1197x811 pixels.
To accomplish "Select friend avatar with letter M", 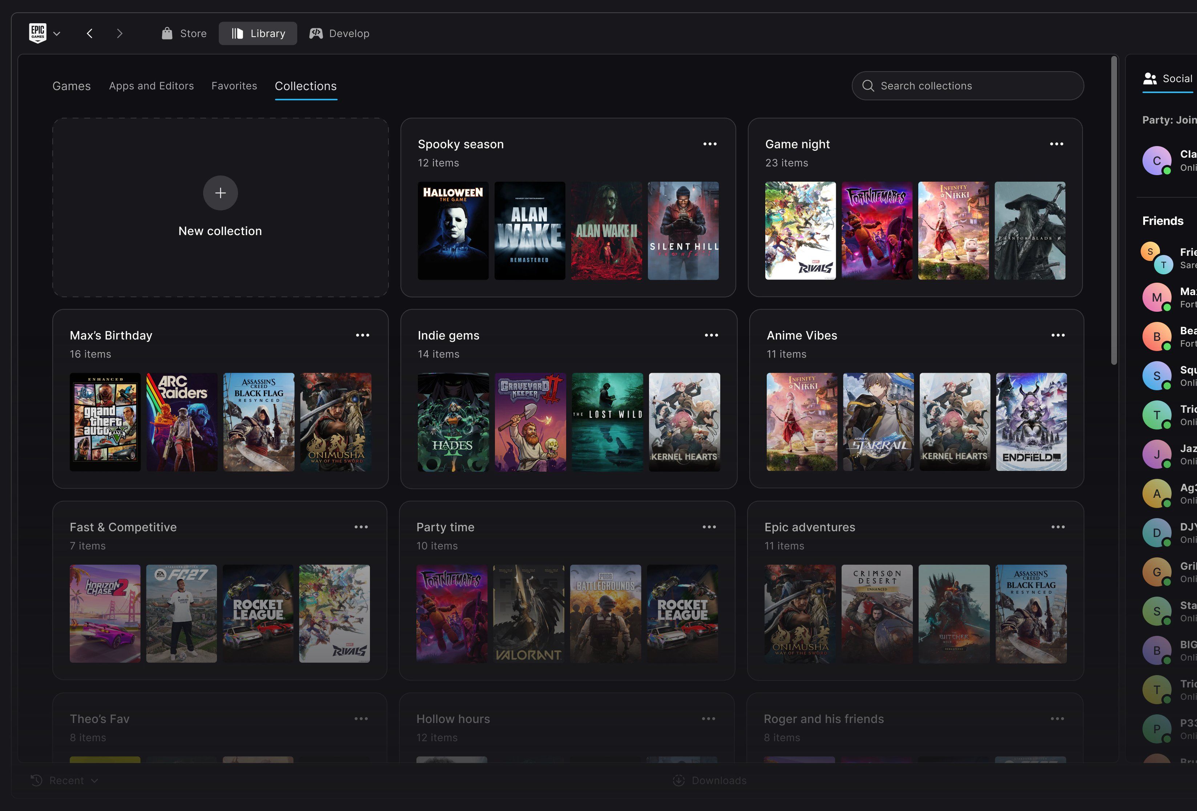I will pos(1157,298).
